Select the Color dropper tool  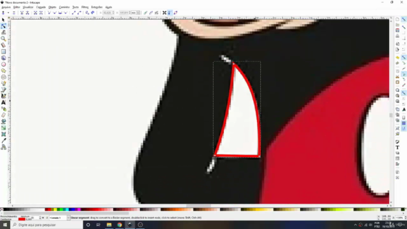[x=3, y=141]
